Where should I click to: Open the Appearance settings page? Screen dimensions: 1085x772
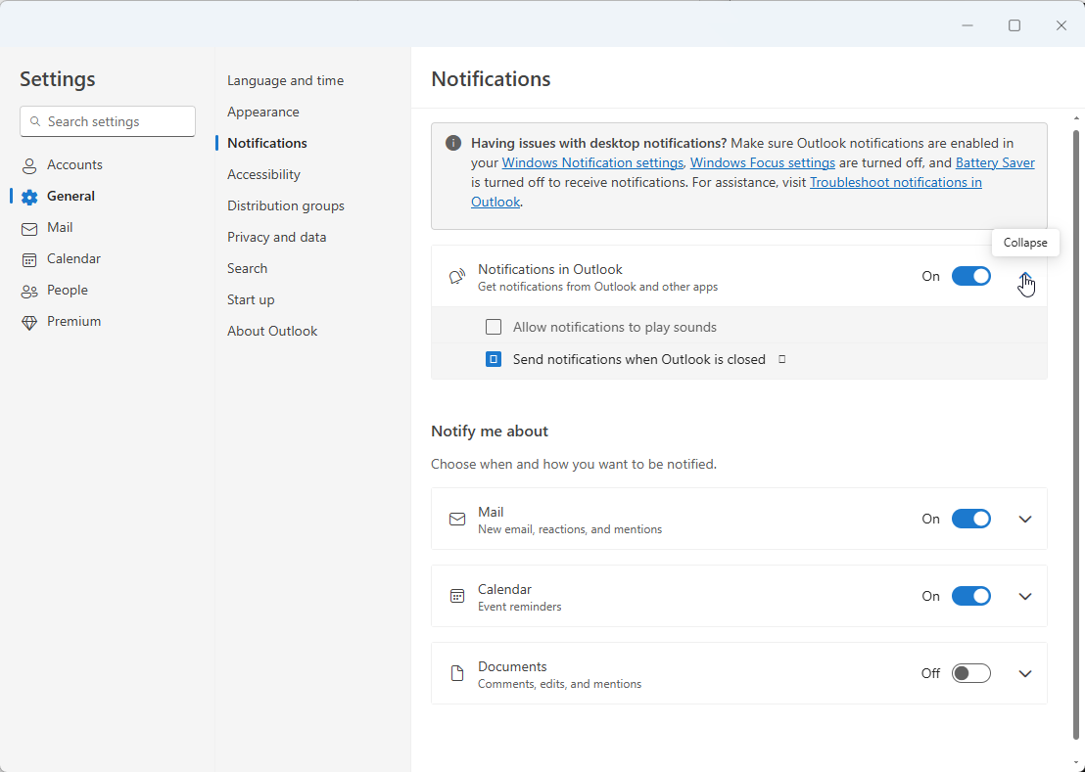[x=263, y=112]
